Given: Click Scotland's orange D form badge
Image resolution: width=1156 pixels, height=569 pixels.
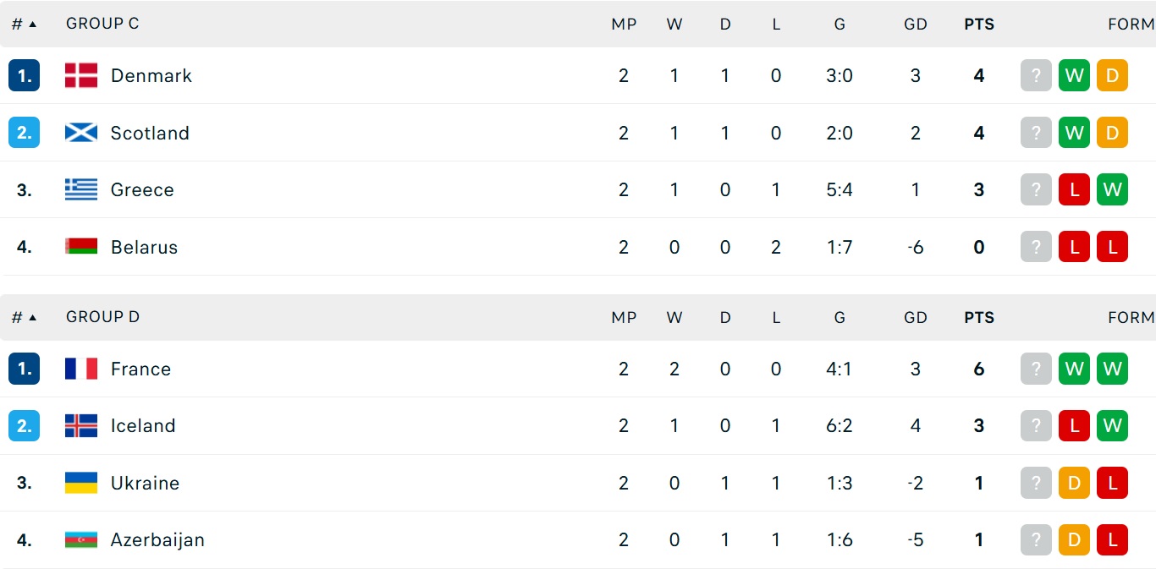Looking at the screenshot, I should [1112, 133].
